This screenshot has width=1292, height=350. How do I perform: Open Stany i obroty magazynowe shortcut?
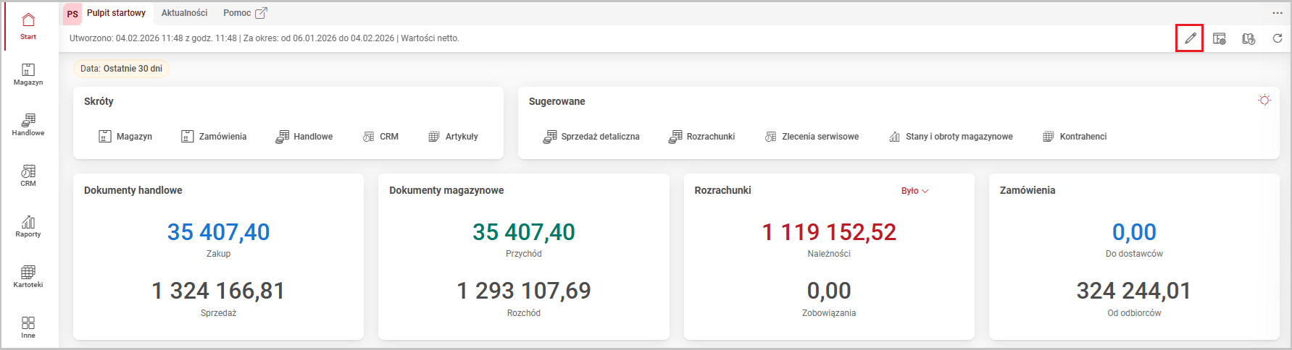[x=951, y=137]
